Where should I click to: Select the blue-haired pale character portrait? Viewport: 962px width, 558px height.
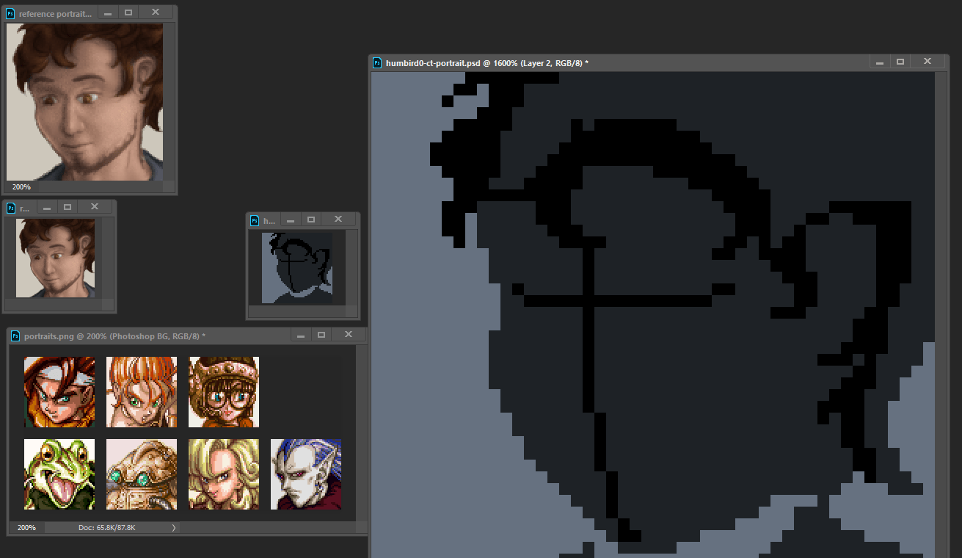[x=306, y=474]
